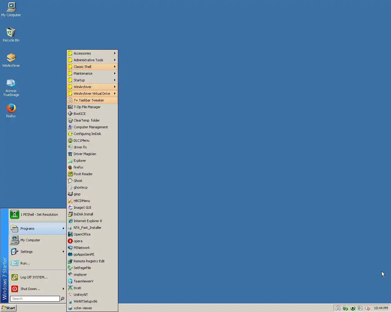Expand the Classic Shell submenu
This screenshot has height=312, width=391.
click(x=92, y=67)
